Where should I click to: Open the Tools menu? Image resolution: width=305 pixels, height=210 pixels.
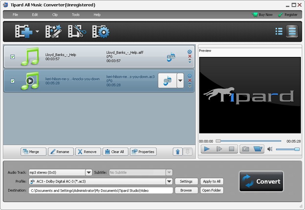[76, 15]
